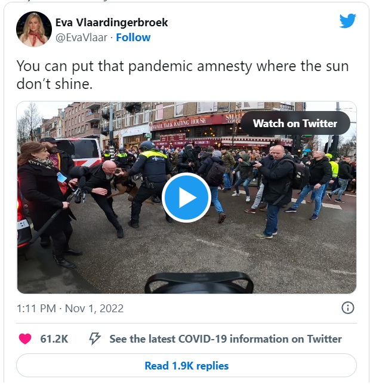Play the embedded video
This screenshot has height=385, width=370.
pos(186,198)
